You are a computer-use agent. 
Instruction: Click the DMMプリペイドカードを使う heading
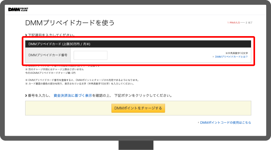[70, 23]
